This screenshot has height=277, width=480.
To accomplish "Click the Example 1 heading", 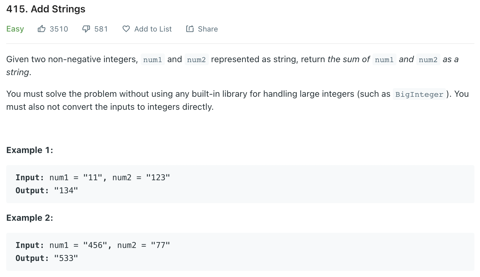I will (30, 150).
